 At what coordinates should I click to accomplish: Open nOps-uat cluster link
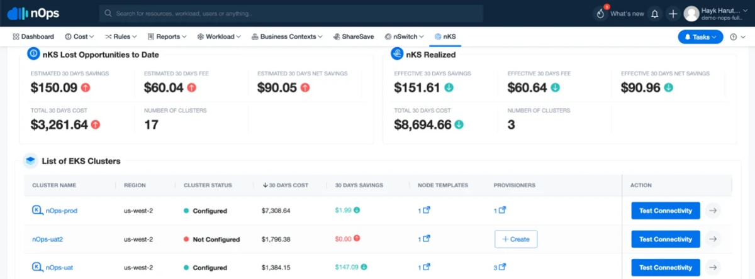(x=59, y=268)
